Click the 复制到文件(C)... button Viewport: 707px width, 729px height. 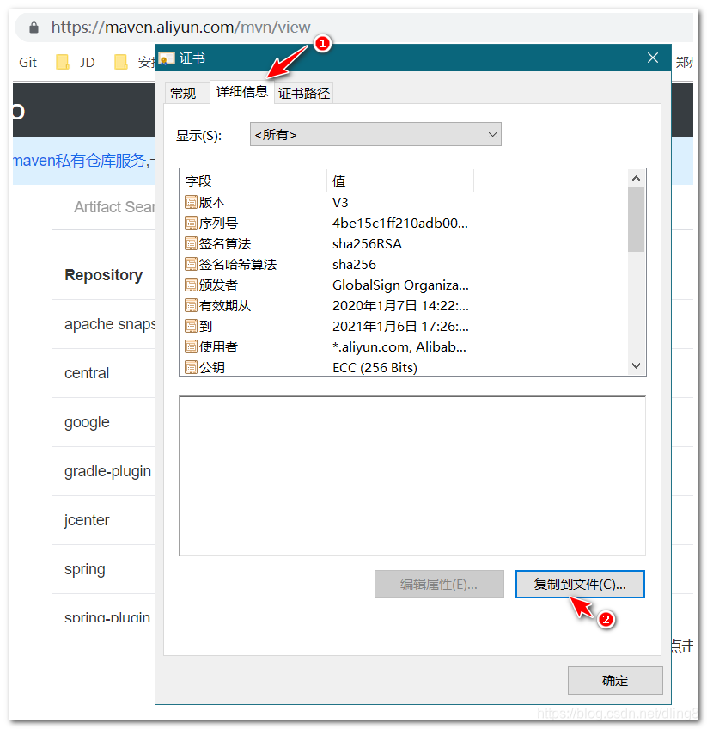(x=580, y=584)
